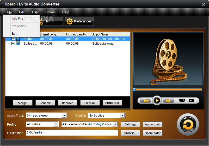This screenshot has height=146, width=209.
Task: Click the Trim scissors button
Action: [51, 21]
